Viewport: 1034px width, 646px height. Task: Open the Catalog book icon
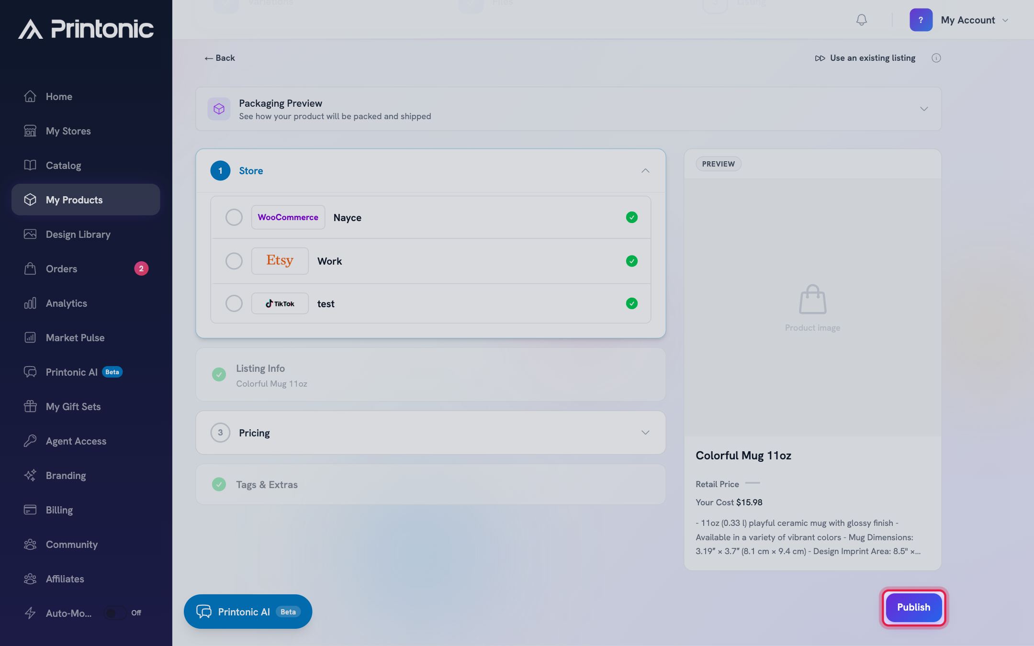pyautogui.click(x=30, y=165)
